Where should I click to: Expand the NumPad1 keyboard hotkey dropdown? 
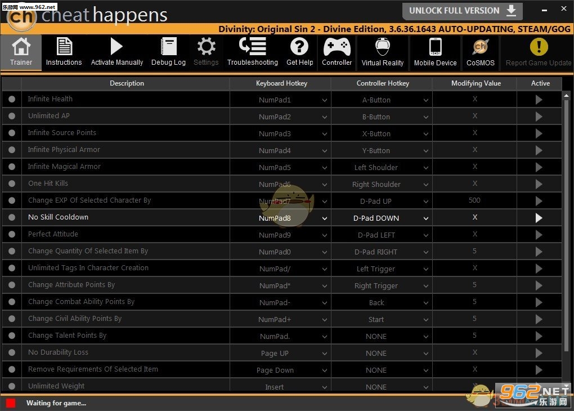(324, 100)
